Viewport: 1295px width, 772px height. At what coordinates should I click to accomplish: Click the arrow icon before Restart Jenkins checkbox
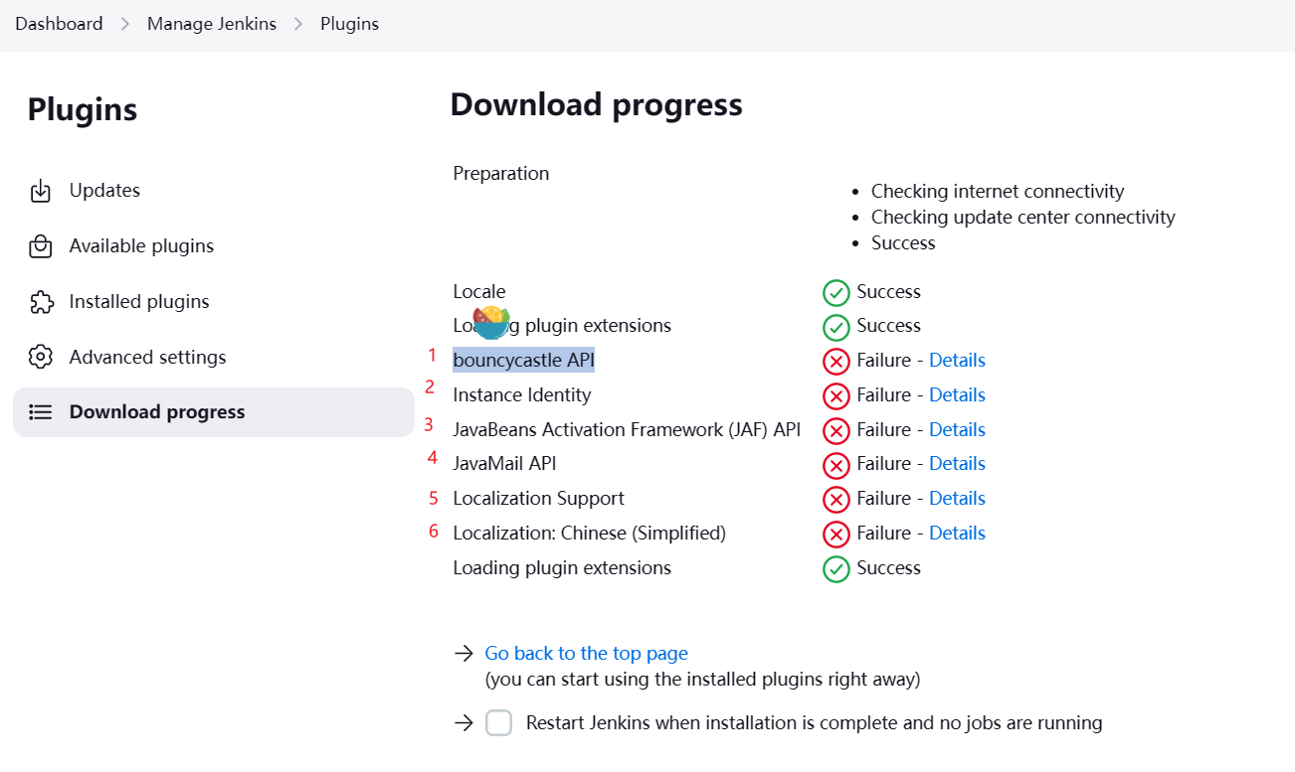point(463,723)
